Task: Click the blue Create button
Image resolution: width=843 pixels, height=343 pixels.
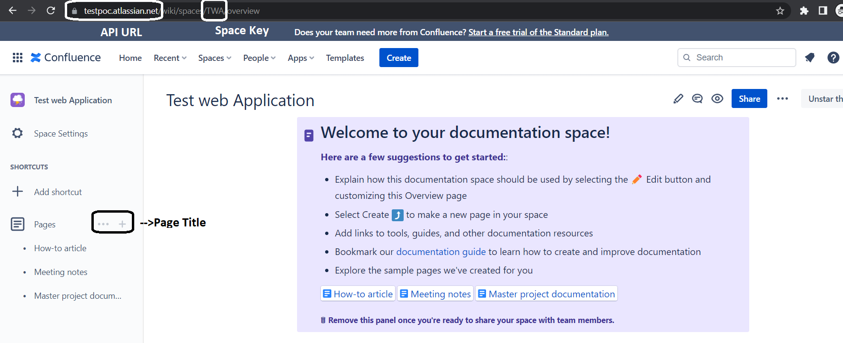Action: click(399, 58)
